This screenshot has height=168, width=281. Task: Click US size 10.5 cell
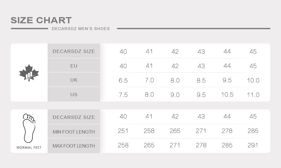(x=227, y=95)
